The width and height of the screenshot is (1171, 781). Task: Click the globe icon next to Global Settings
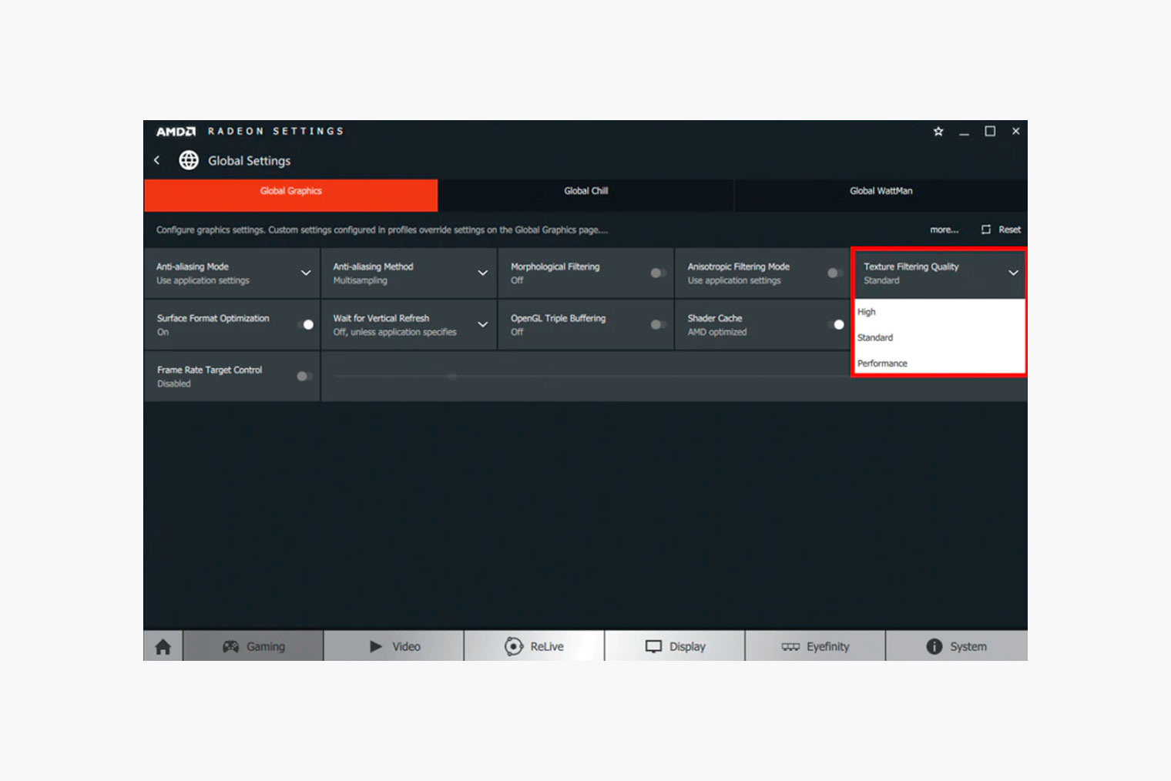click(x=189, y=160)
